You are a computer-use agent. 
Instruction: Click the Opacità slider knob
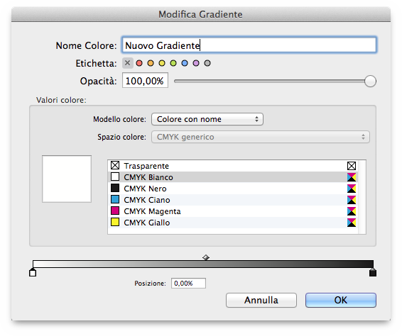pyautogui.click(x=370, y=82)
